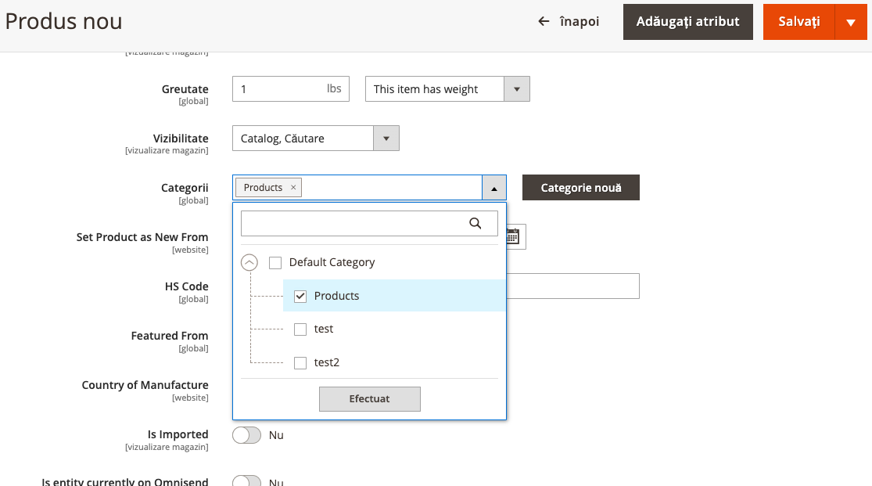Click the Categorie nouă button

[x=580, y=188]
